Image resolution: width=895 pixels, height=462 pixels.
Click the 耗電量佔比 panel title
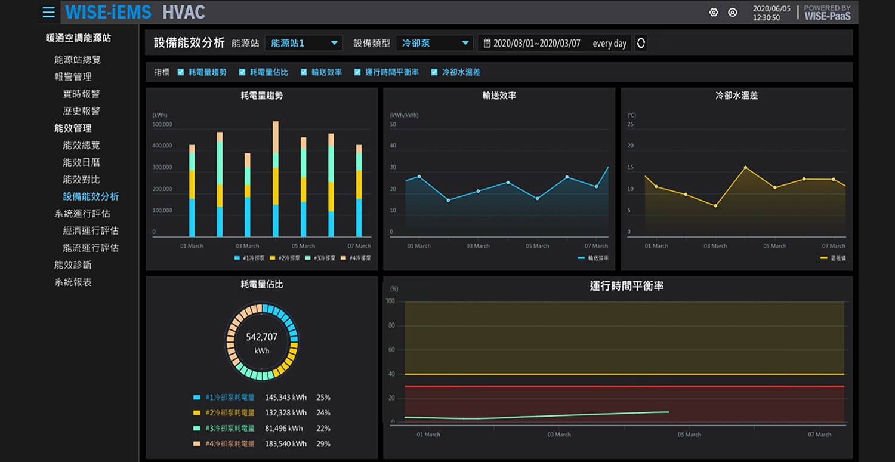pyautogui.click(x=261, y=285)
